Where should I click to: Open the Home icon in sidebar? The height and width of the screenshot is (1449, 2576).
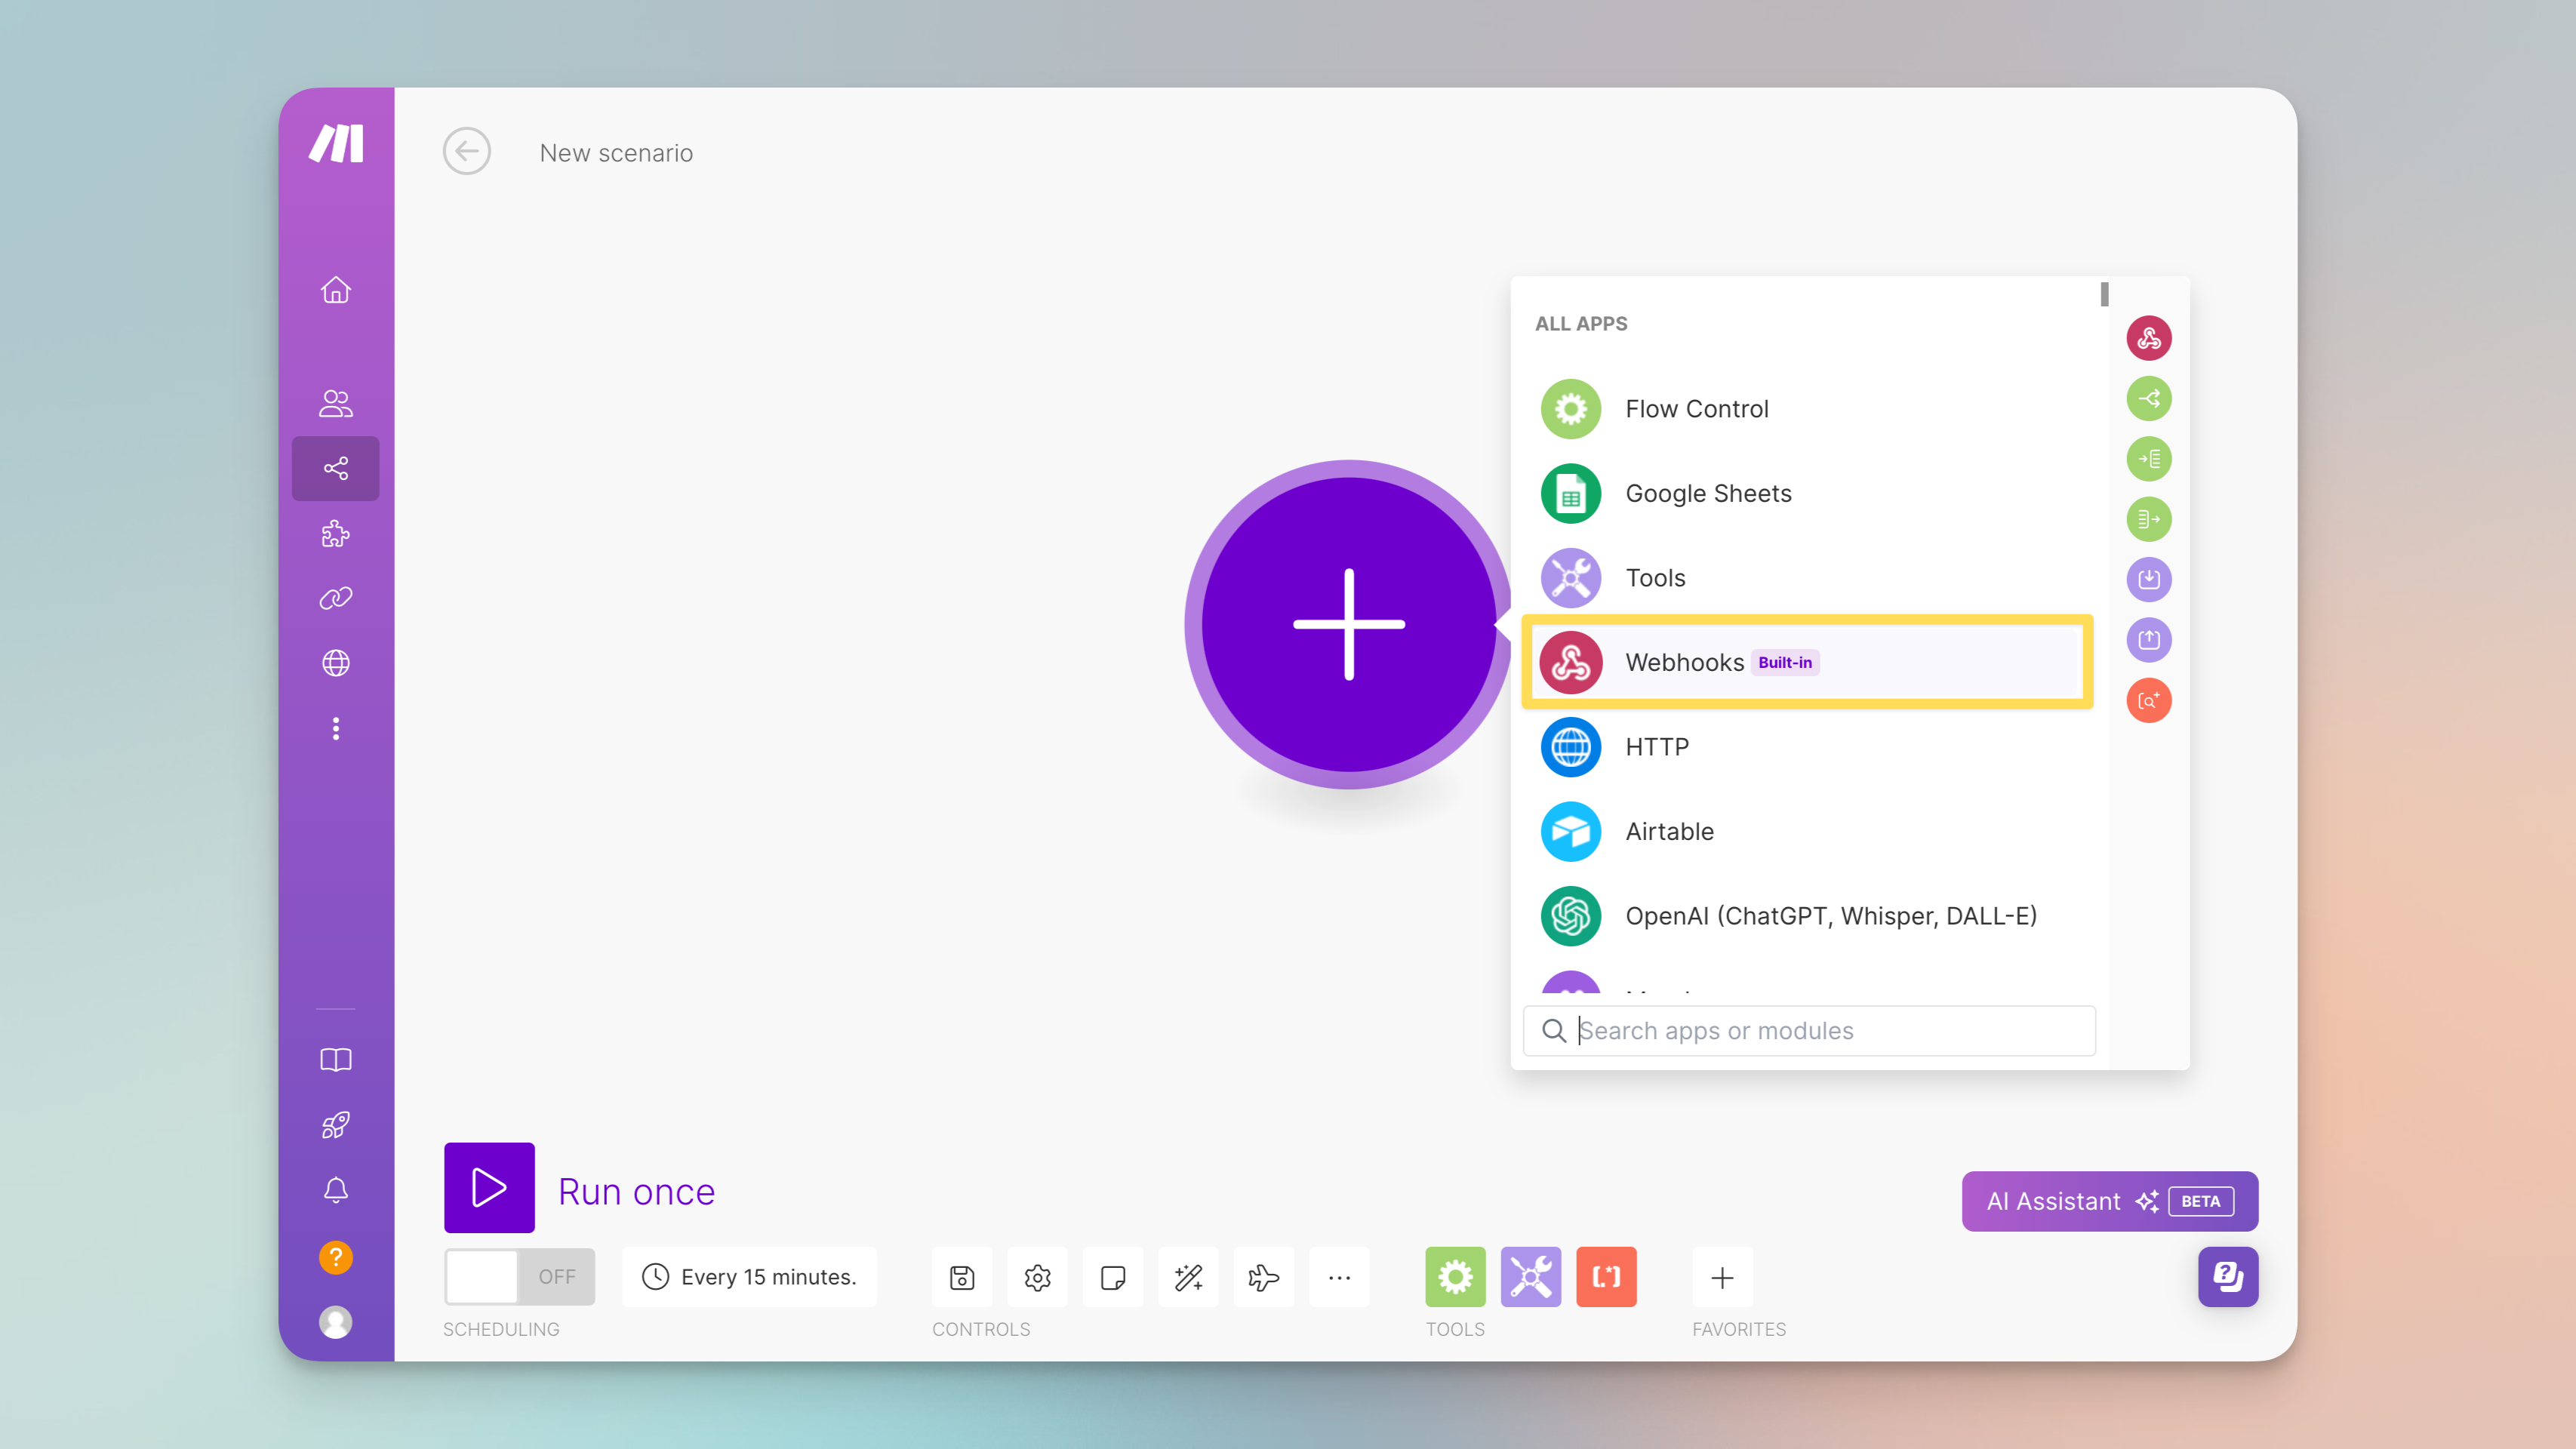[336, 290]
